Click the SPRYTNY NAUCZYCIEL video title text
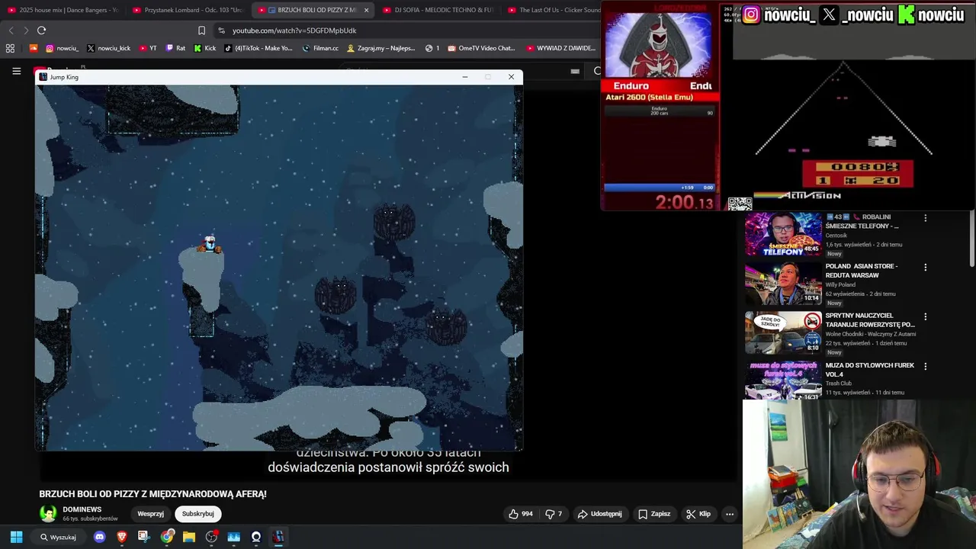The width and height of the screenshot is (976, 549). tap(870, 320)
